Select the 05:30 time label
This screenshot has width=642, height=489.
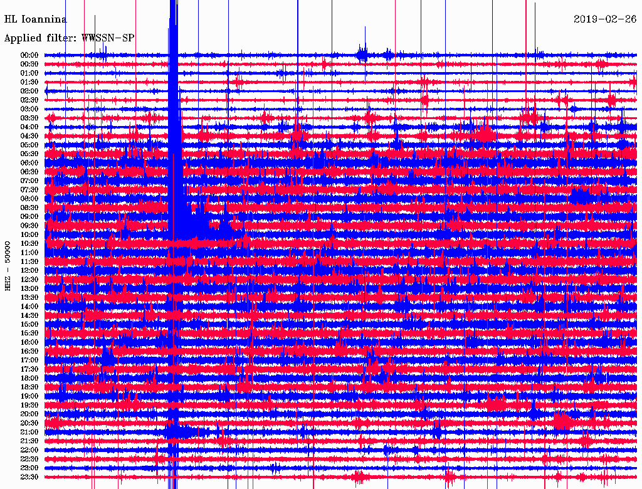[x=29, y=154]
